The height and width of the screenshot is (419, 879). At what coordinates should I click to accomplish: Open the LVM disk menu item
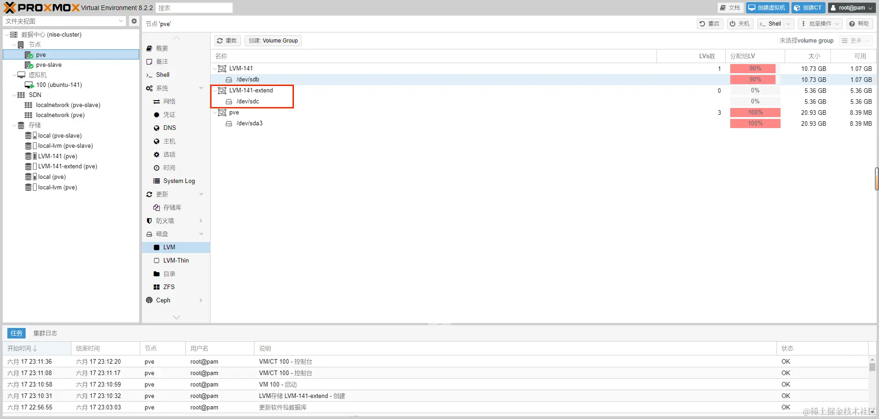176,247
